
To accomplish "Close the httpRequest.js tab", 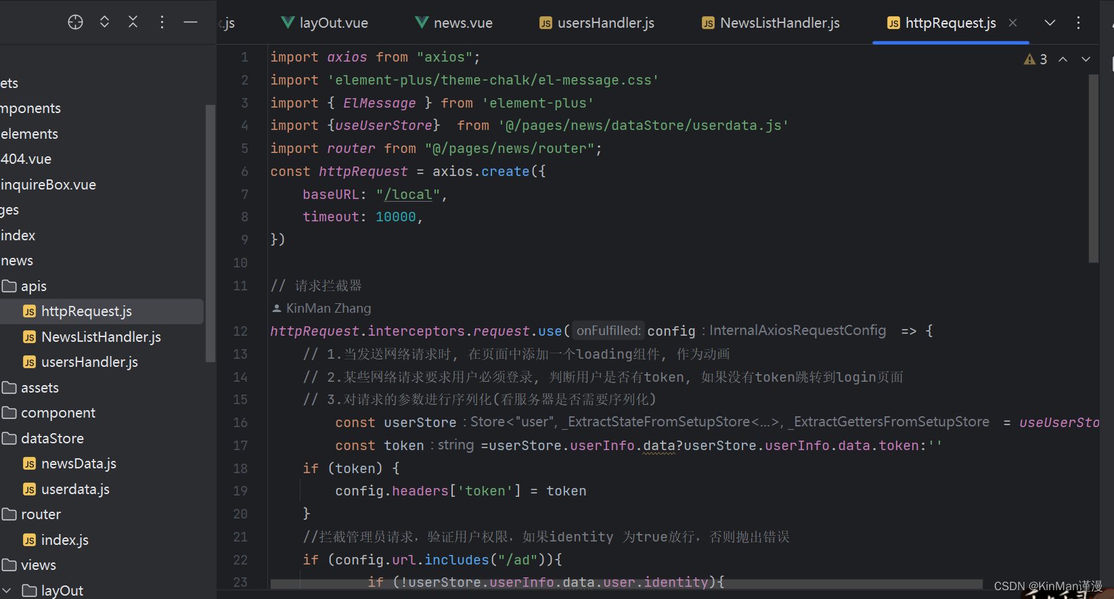I will pyautogui.click(x=1013, y=23).
